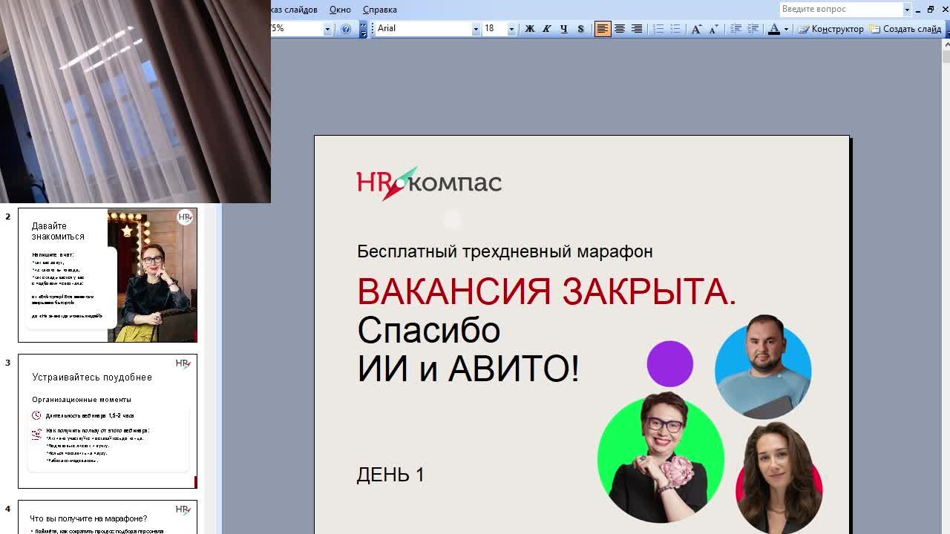Image resolution: width=950 pixels, height=534 pixels.
Task: Decrease font size
Action: coord(713,29)
